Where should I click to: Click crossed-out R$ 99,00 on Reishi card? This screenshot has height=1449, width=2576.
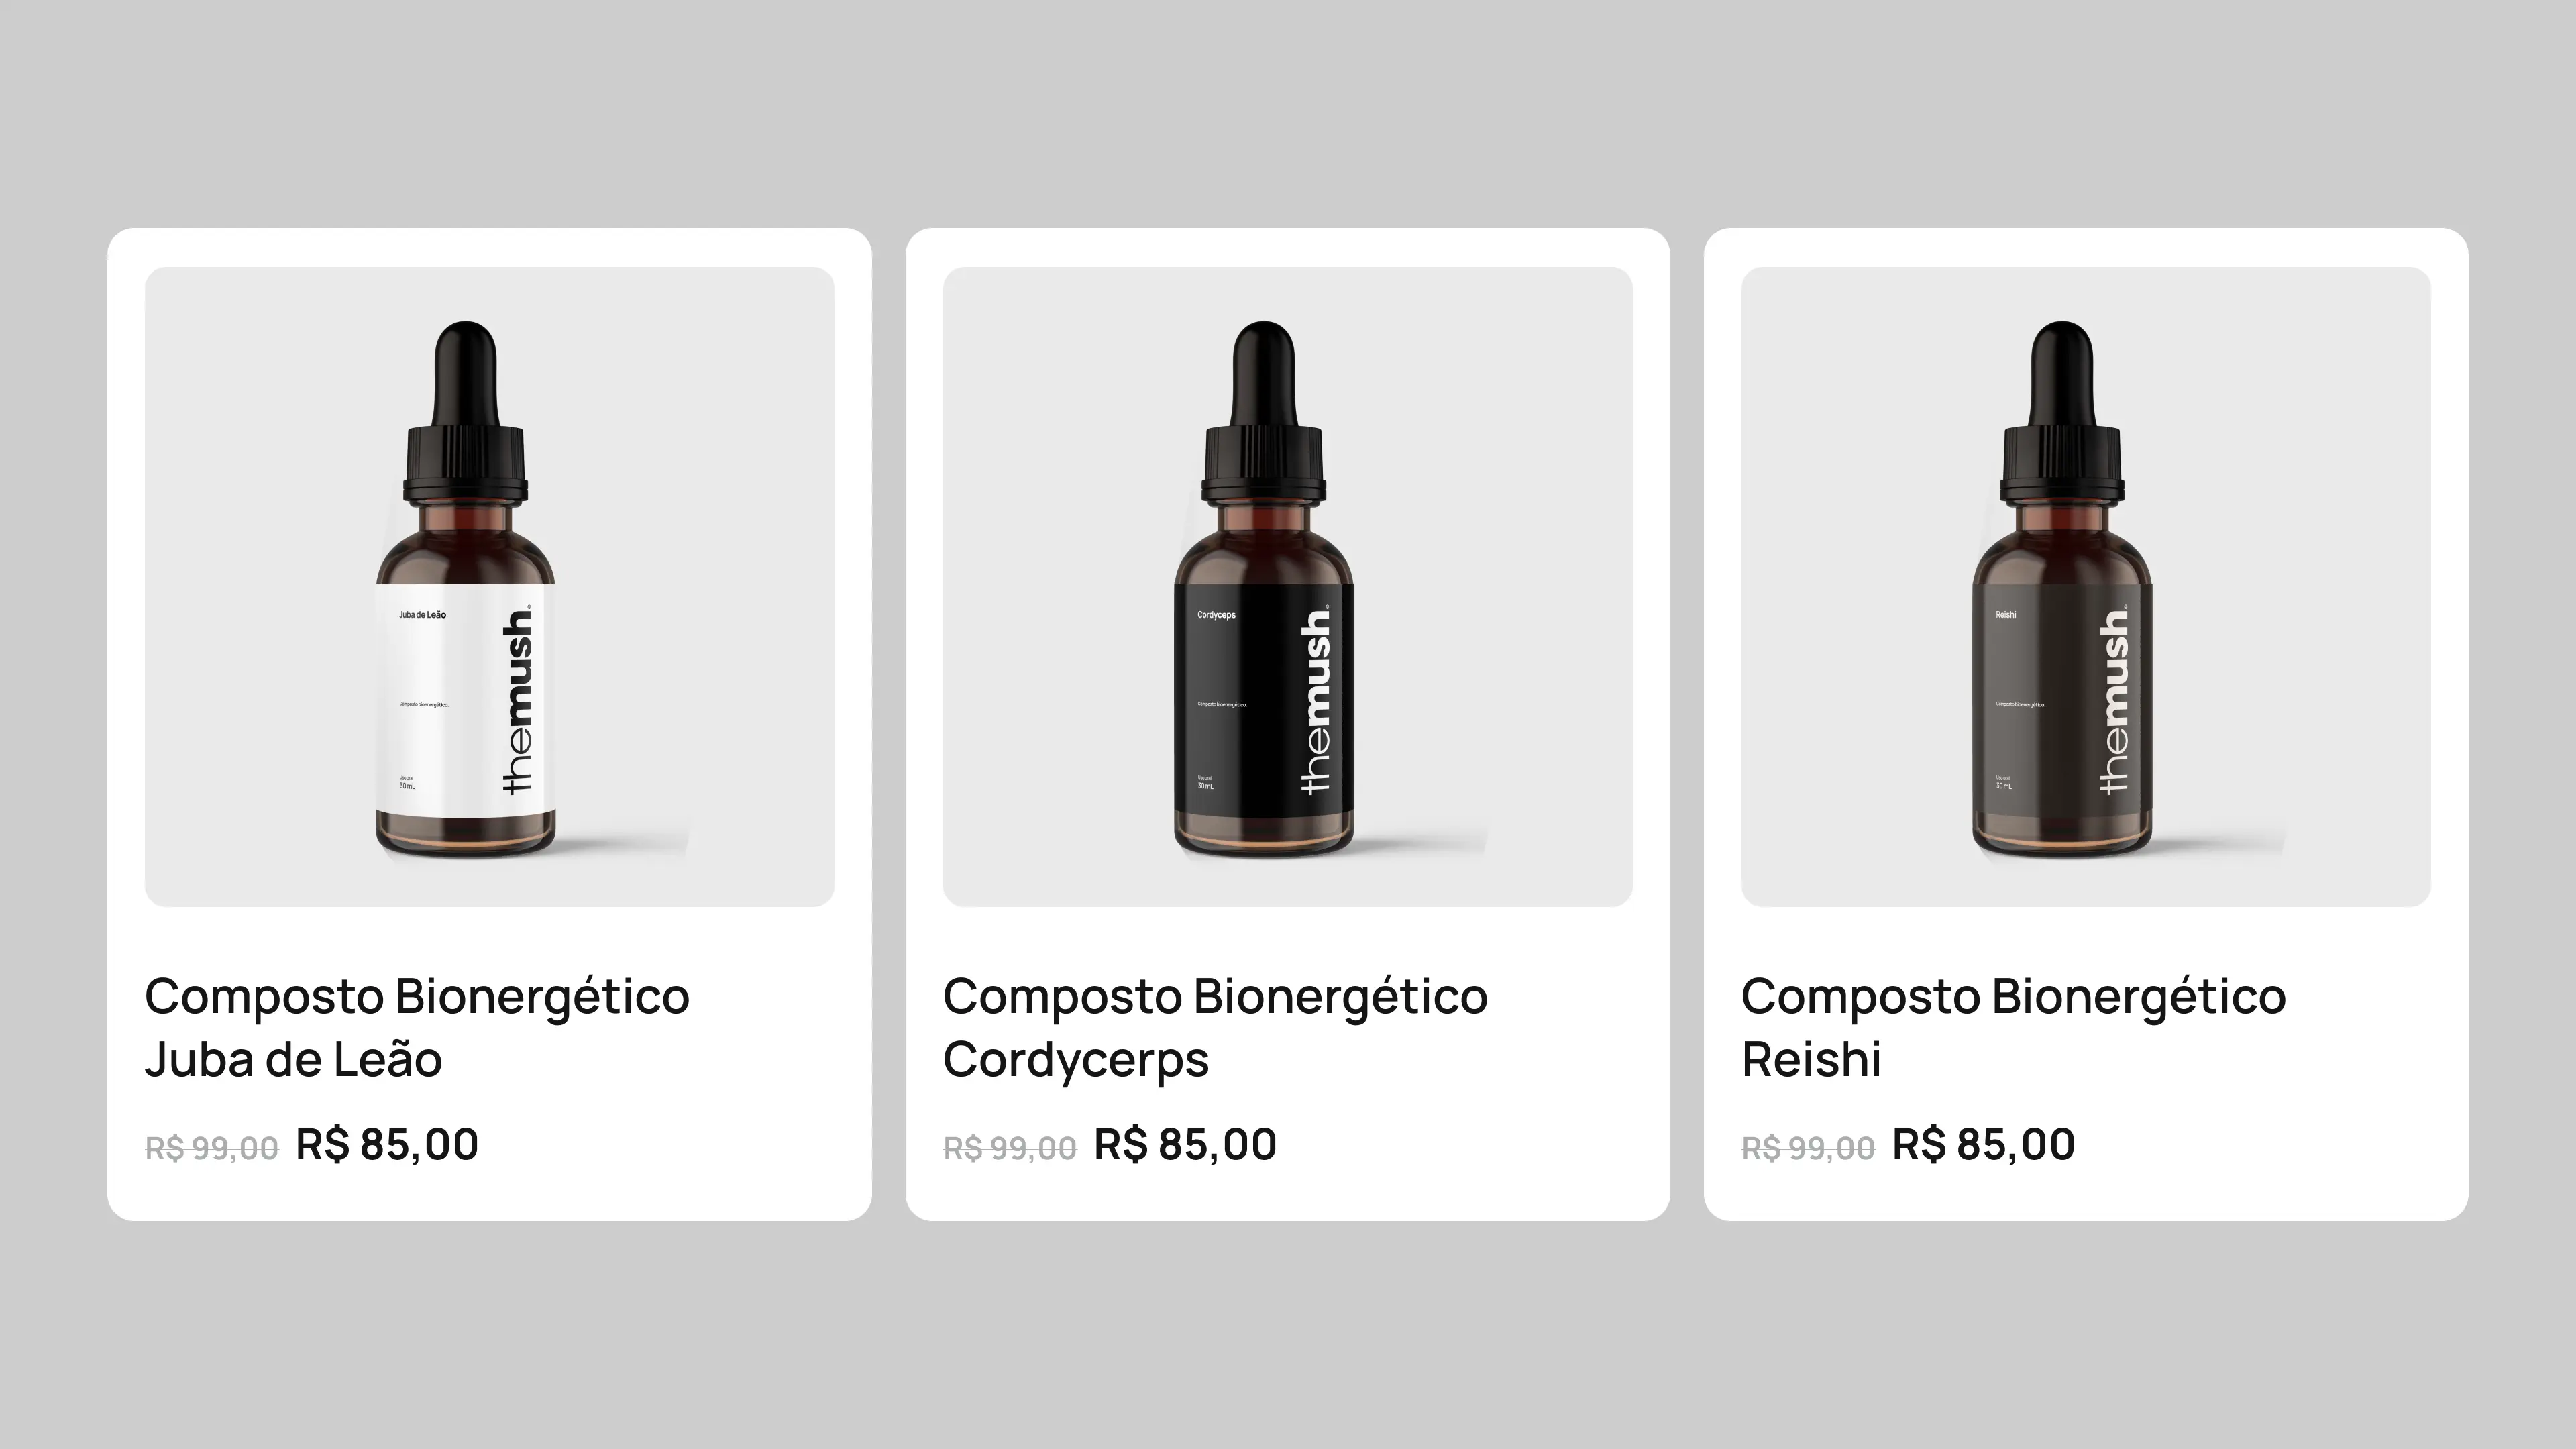coord(1808,1148)
